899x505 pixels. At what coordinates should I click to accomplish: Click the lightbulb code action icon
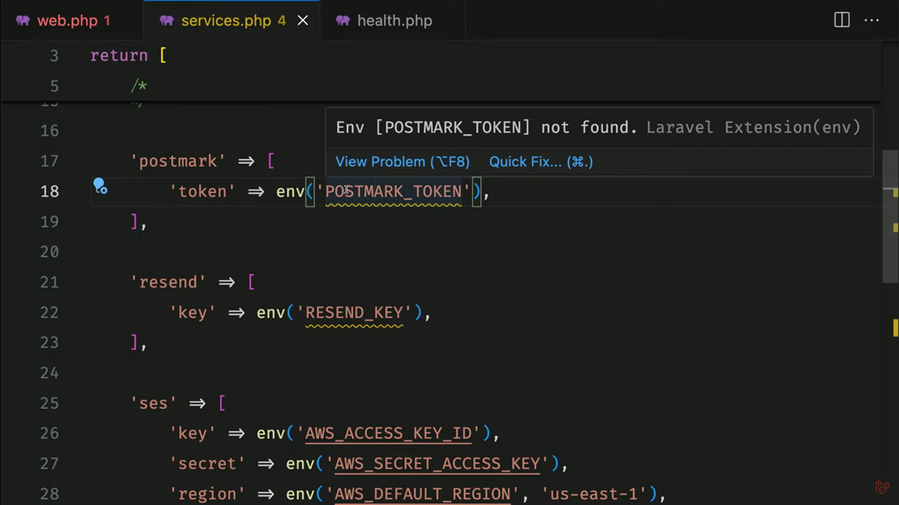coord(99,186)
